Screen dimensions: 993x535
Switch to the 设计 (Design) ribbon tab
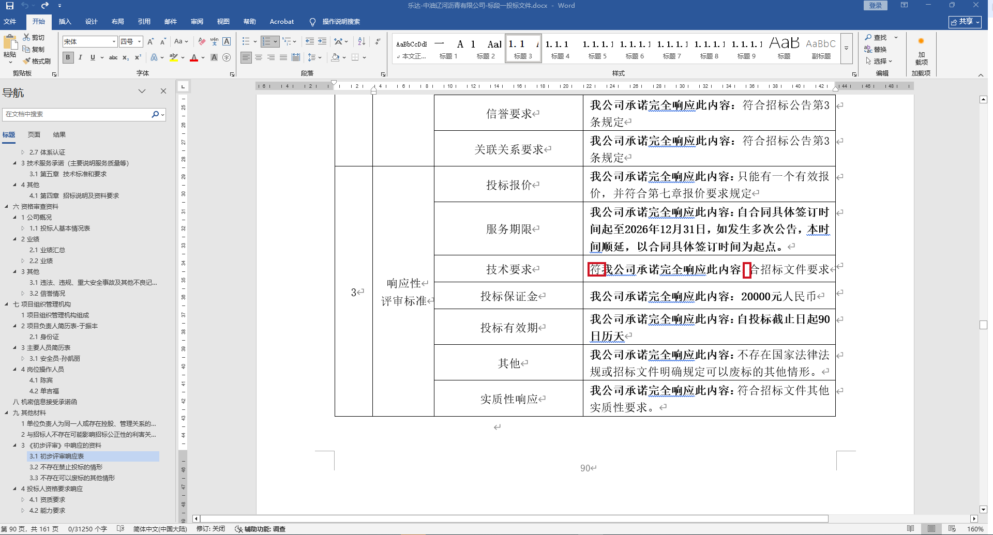pyautogui.click(x=92, y=22)
